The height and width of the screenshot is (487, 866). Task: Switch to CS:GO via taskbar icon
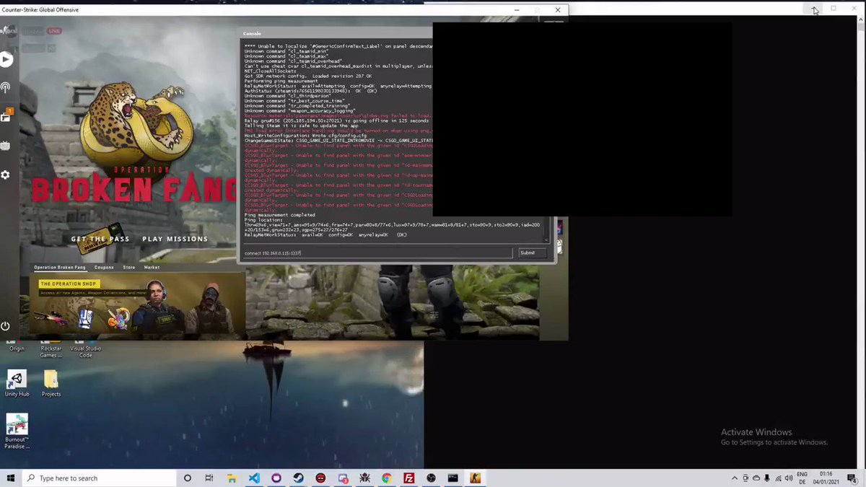pyautogui.click(x=475, y=478)
